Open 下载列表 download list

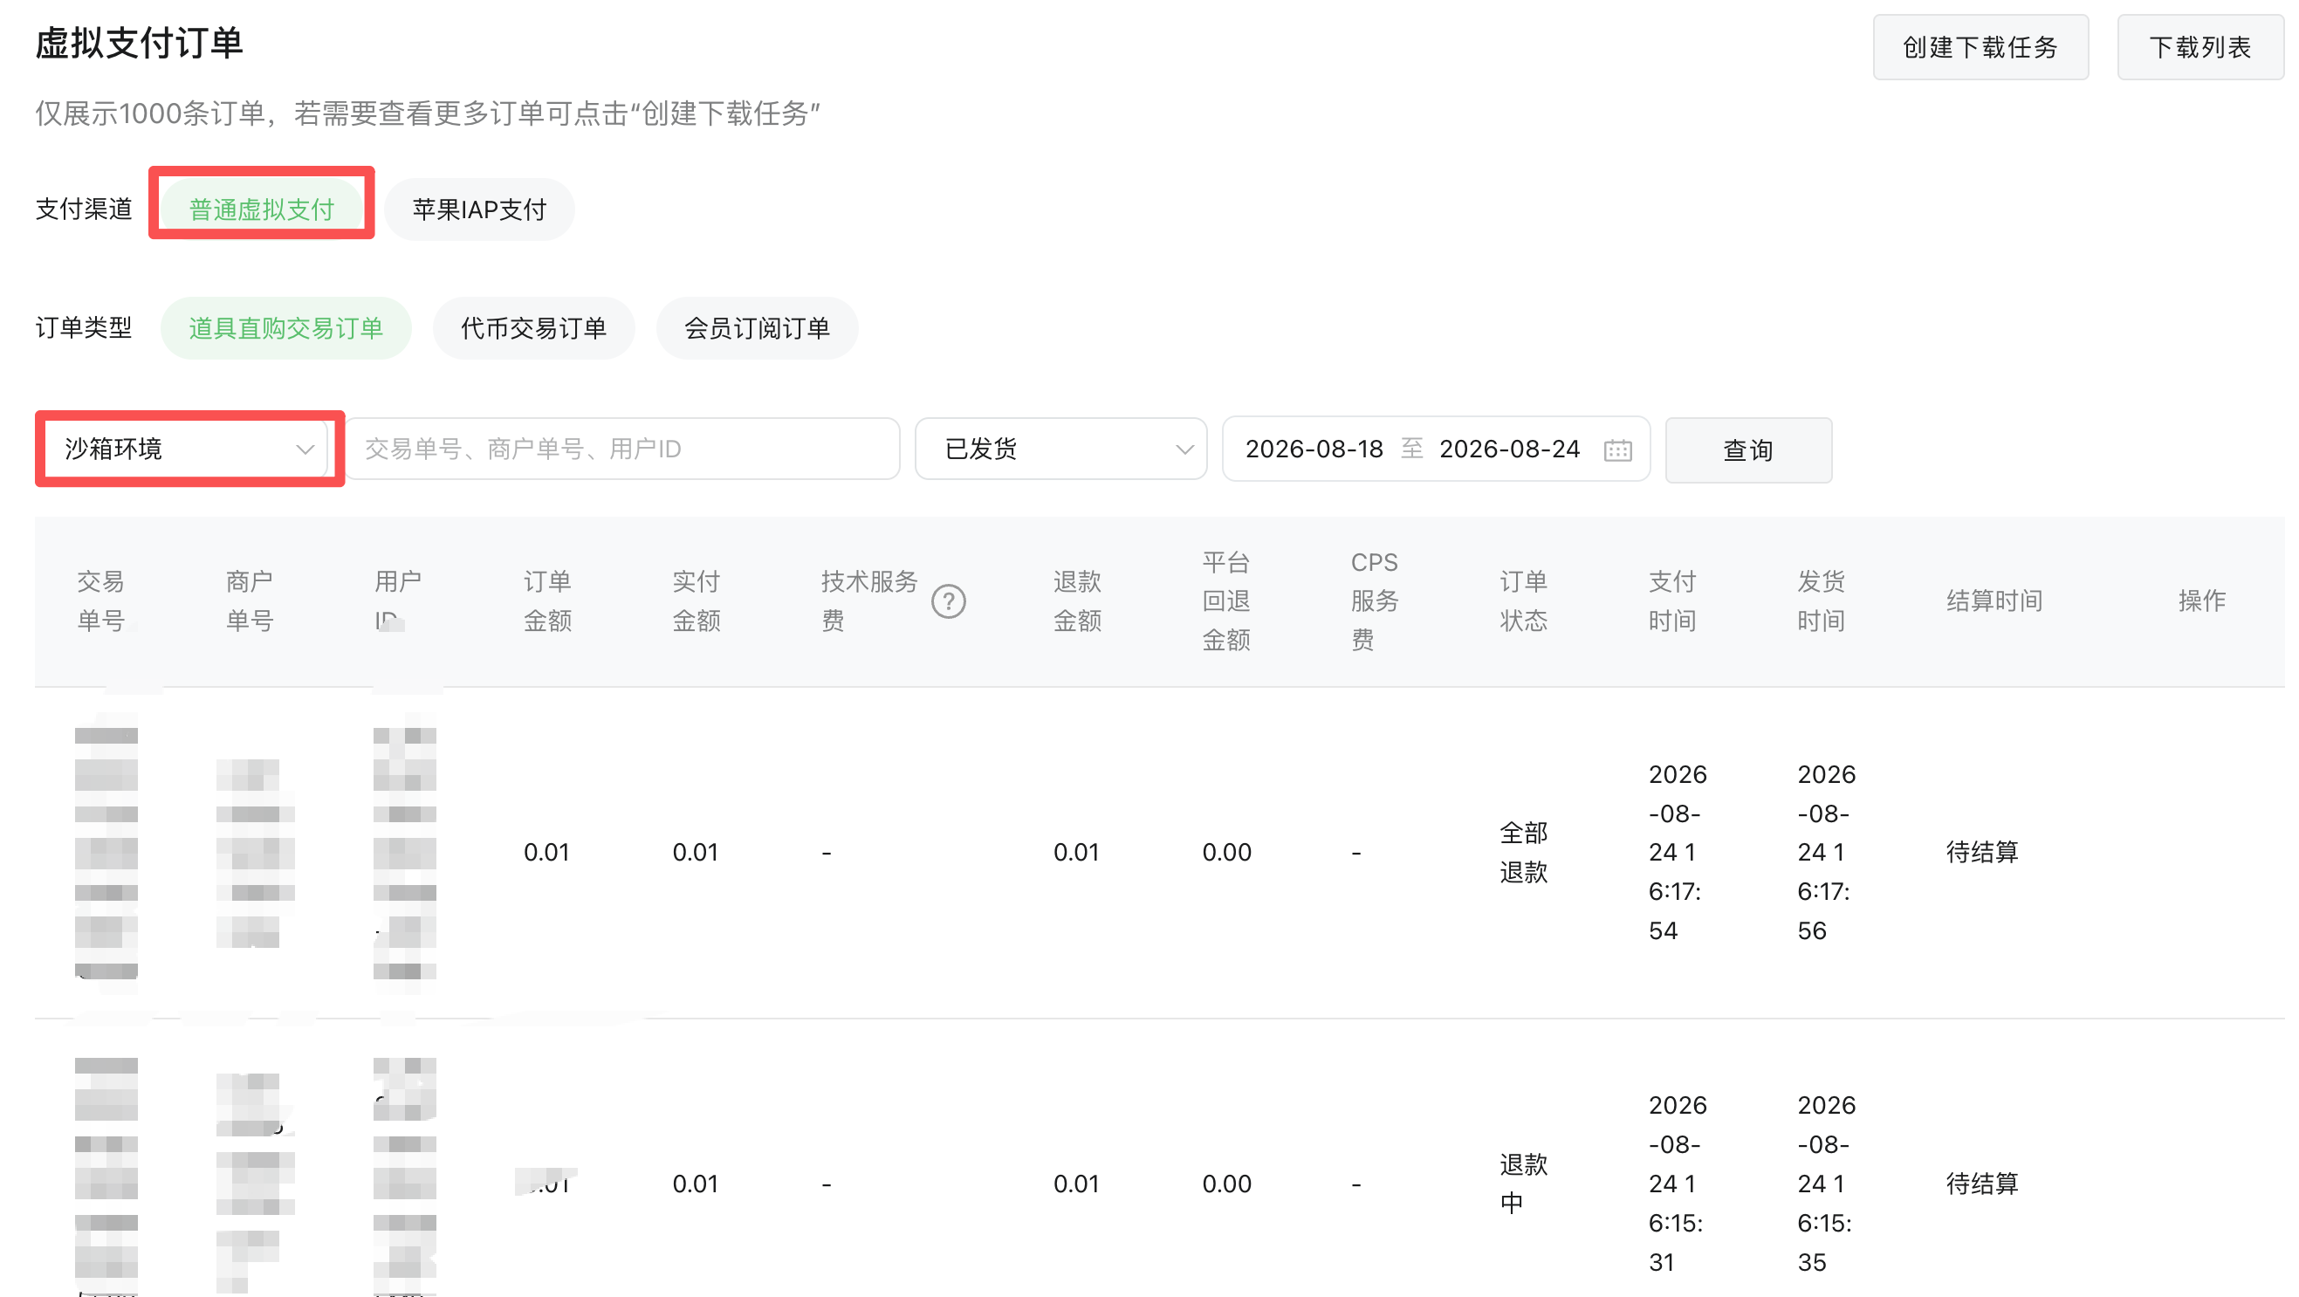[x=2200, y=47]
